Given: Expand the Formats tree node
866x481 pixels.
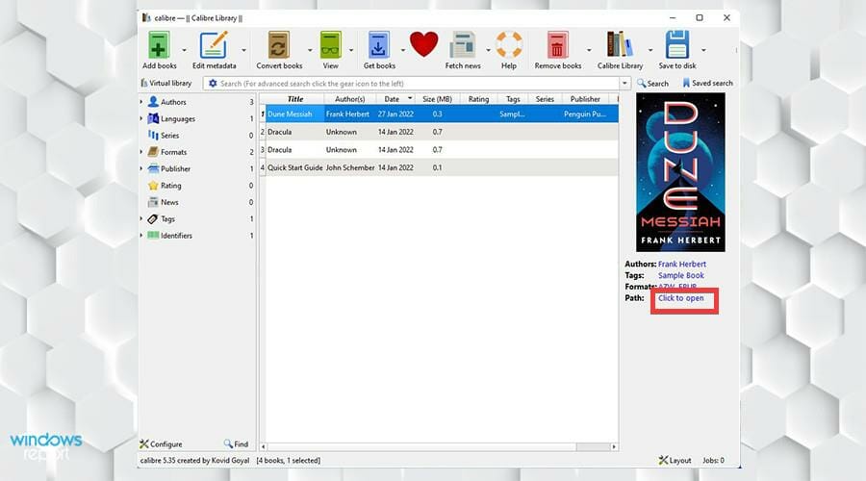Looking at the screenshot, I should coord(141,152).
